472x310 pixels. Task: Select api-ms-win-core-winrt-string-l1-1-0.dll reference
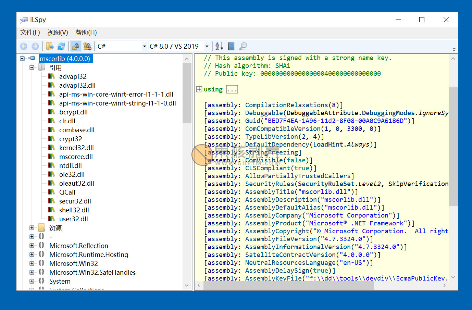click(117, 103)
